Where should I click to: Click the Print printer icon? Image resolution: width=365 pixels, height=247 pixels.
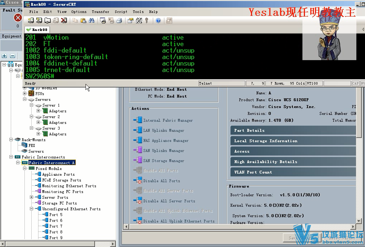click(x=119, y=21)
